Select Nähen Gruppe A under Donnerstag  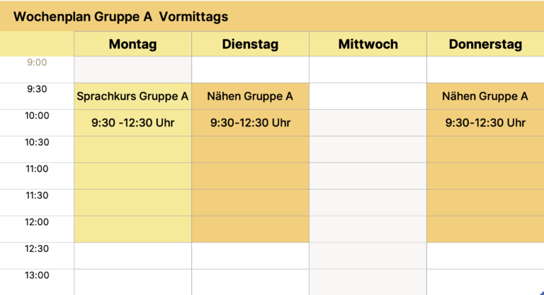coord(485,96)
